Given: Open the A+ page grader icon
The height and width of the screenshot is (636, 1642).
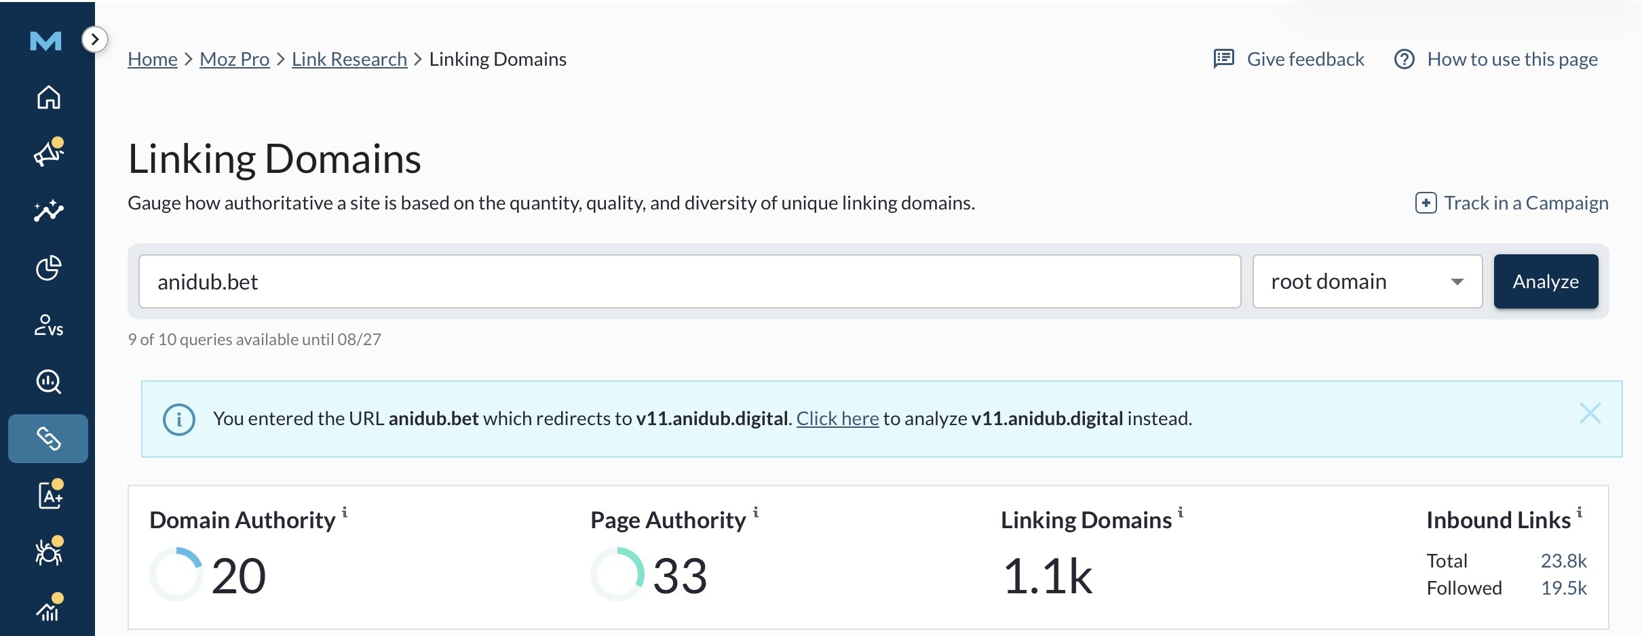Looking at the screenshot, I should [x=50, y=494].
